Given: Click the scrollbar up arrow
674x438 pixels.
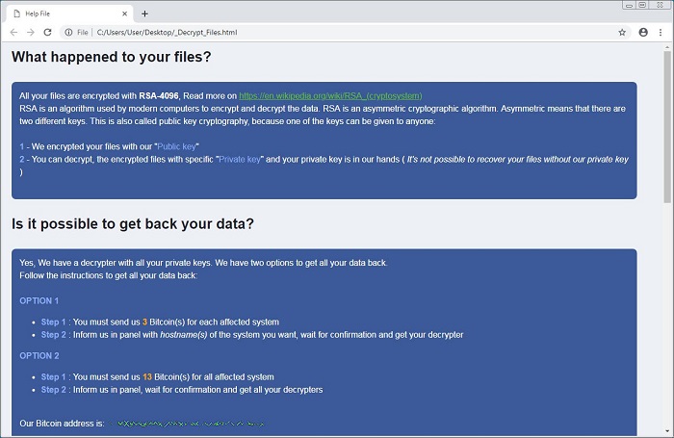Looking at the screenshot, I should click(667, 48).
